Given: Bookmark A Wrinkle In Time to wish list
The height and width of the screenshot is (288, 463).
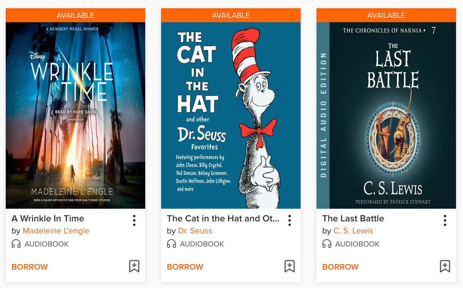Looking at the screenshot, I should 134,266.
